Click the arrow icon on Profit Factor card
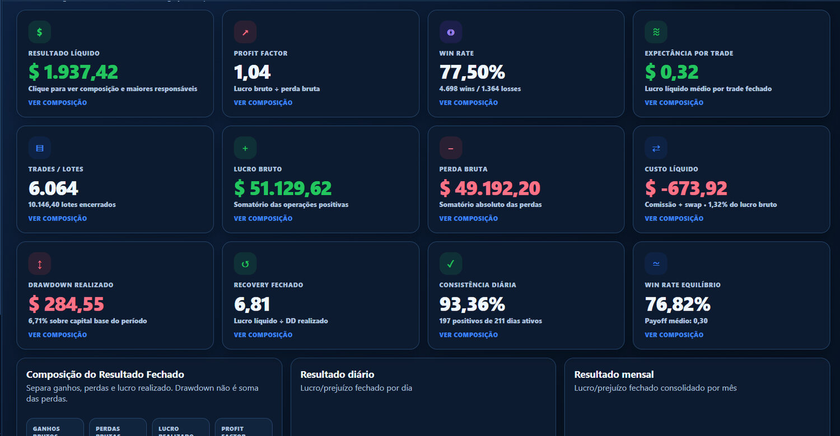Image resolution: width=840 pixels, height=436 pixels. pos(245,32)
